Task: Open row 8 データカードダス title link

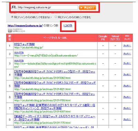Action: coord(55,118)
